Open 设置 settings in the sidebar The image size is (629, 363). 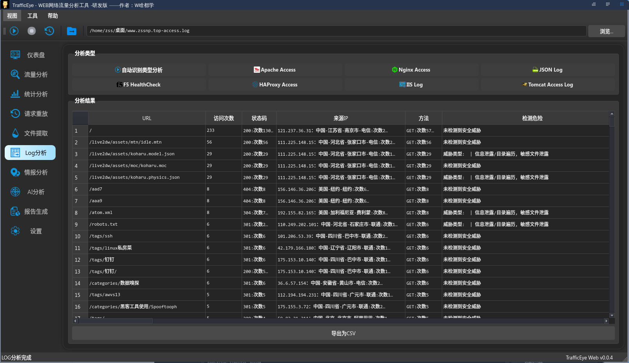click(x=30, y=231)
